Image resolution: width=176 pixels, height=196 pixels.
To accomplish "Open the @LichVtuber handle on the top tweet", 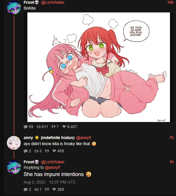I will coord(53,2).
